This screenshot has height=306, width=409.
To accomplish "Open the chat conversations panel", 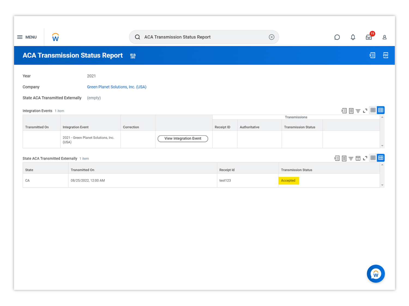I will click(337, 37).
